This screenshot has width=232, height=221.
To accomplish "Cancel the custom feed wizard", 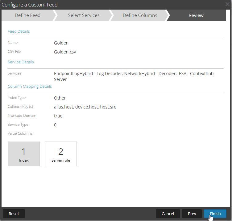I will click(168, 214).
